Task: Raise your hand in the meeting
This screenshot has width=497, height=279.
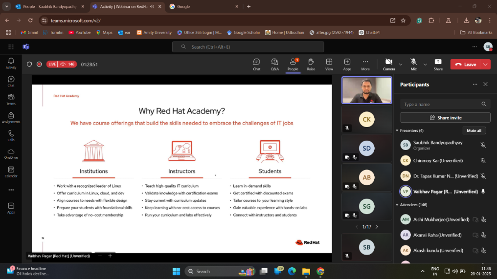Action: (x=311, y=64)
